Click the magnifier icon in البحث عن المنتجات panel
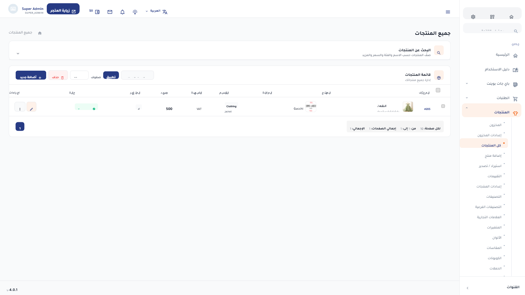This screenshot has width=525, height=295. (439, 51)
